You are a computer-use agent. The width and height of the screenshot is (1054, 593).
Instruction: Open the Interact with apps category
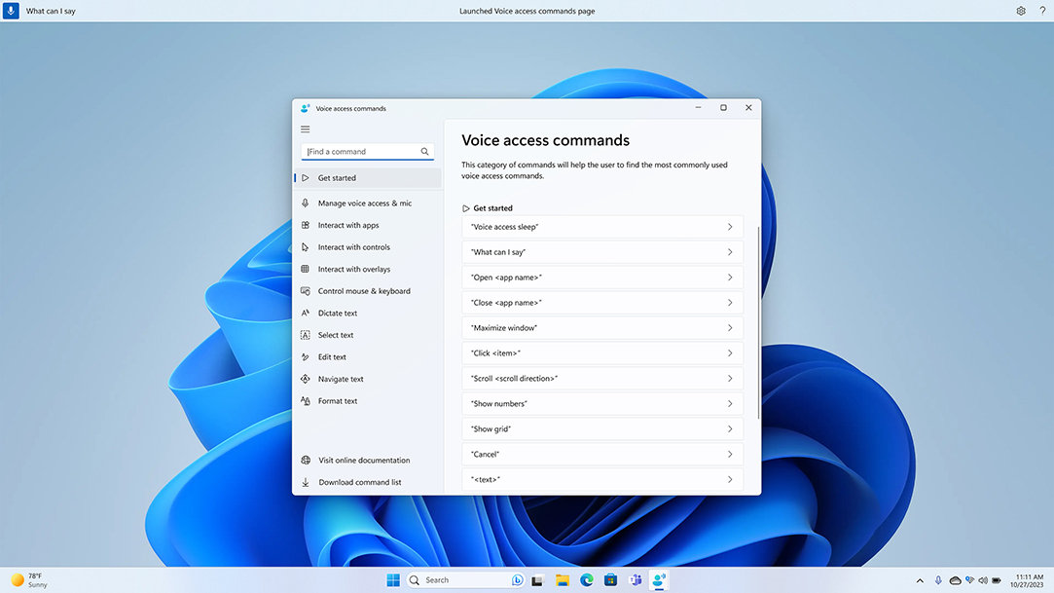tap(347, 225)
